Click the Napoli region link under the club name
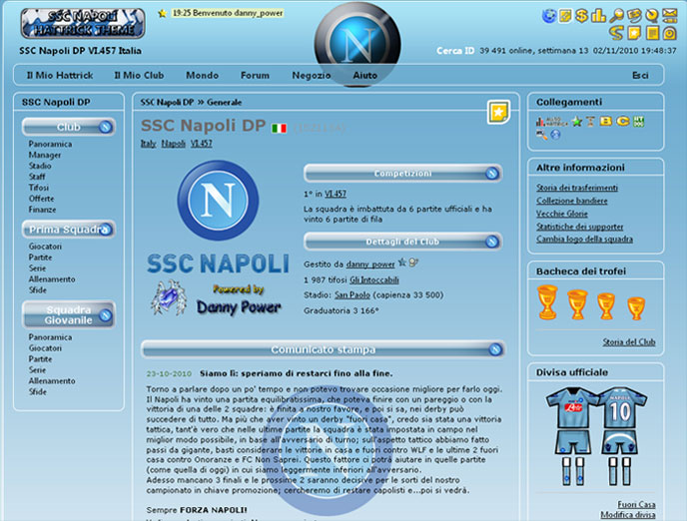This screenshot has width=687, height=521. 173,143
